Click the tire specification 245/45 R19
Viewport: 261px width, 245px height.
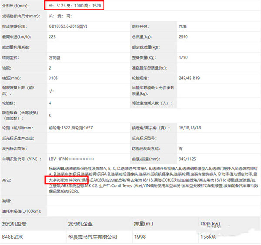click(x=192, y=79)
